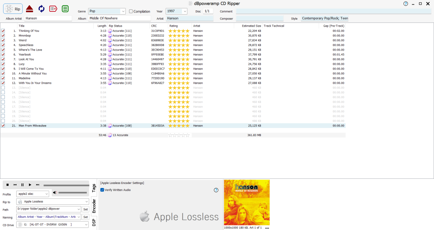Uncheck track 5 Where's The Love
The image size is (434, 230).
[3, 50]
